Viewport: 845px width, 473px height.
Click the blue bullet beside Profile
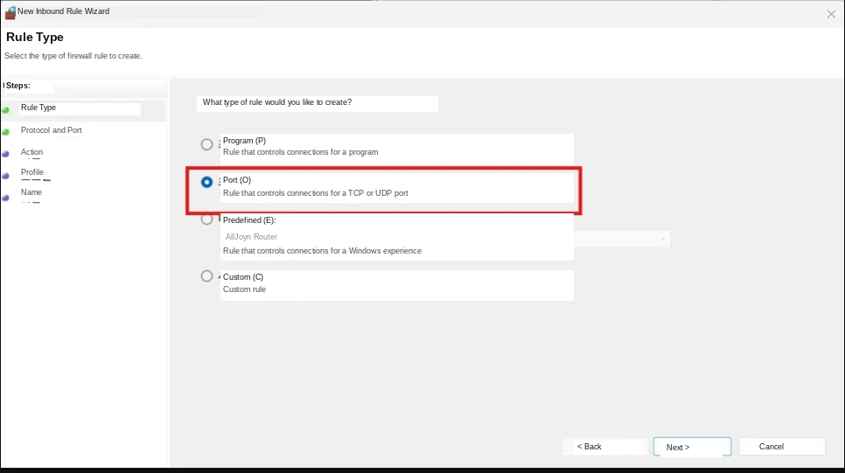coord(6,176)
